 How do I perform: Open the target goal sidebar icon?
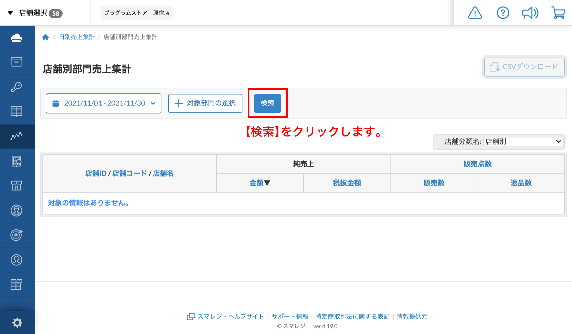click(x=16, y=235)
